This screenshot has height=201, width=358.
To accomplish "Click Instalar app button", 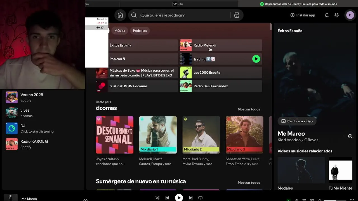I will [x=303, y=15].
